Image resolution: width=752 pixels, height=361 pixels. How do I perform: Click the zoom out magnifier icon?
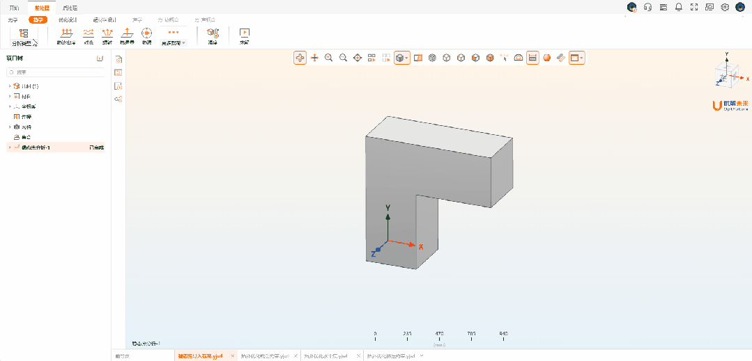point(343,58)
